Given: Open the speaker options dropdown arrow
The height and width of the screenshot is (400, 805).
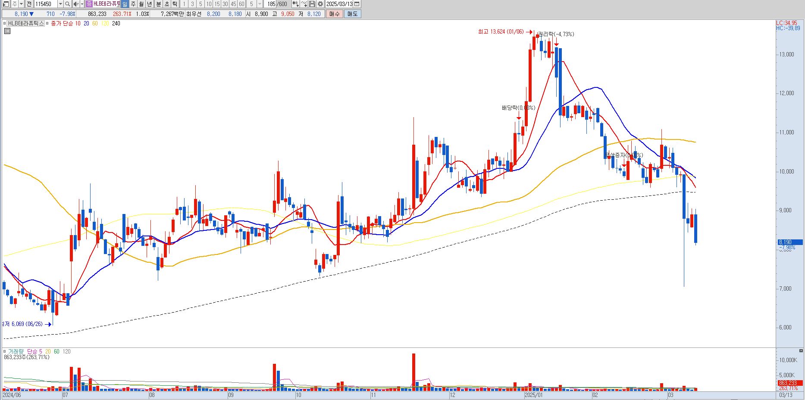Looking at the screenshot, I should (82, 4).
